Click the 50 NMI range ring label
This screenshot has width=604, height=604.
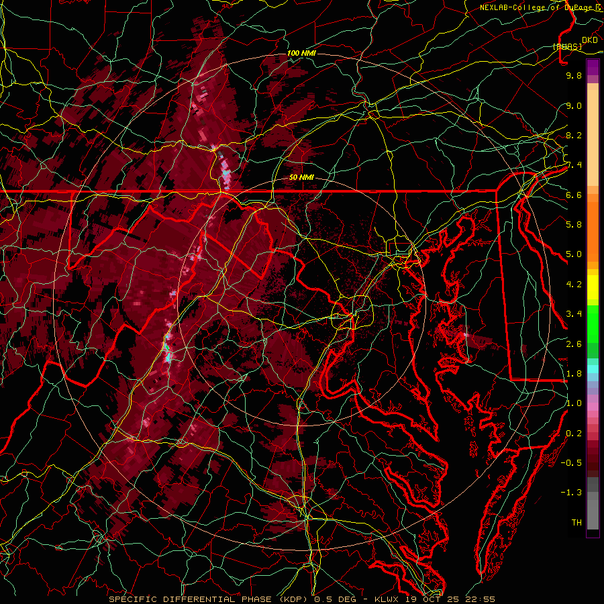(x=301, y=178)
